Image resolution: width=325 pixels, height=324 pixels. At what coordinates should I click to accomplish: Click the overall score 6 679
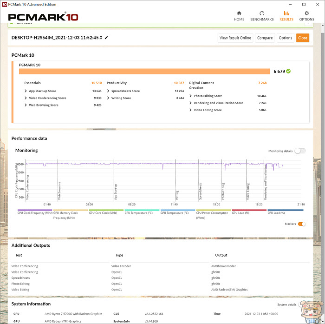point(279,72)
